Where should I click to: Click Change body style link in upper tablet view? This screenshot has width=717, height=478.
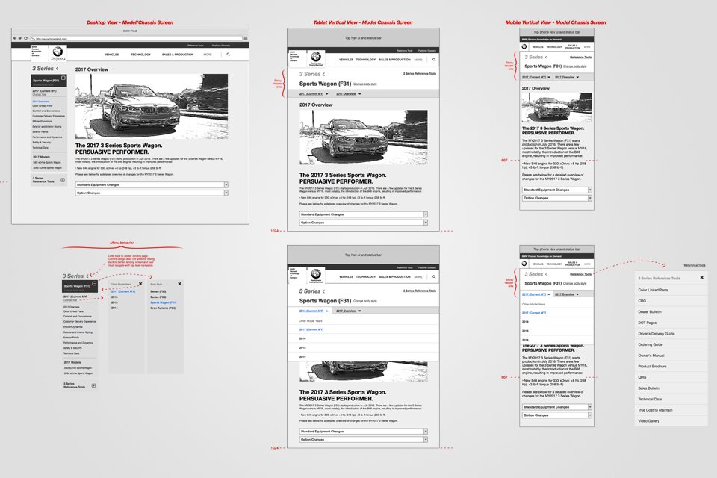[365, 84]
